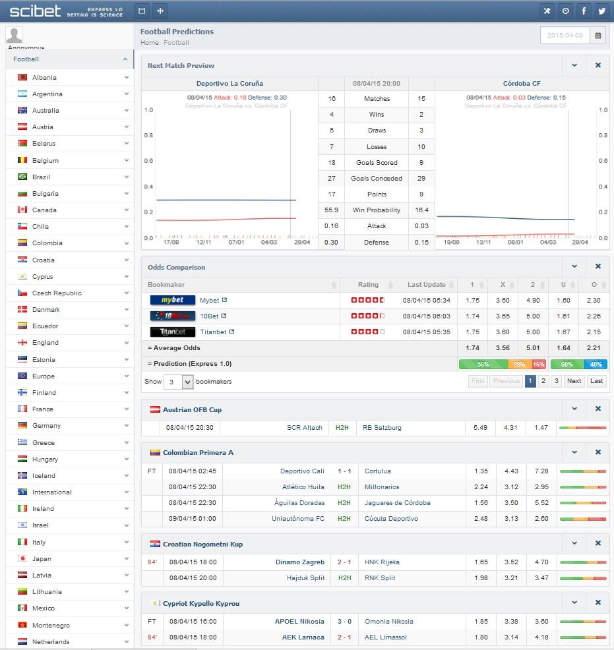Close the Cypriot Kypello Kyprou panel
614x650 pixels.
click(598, 603)
